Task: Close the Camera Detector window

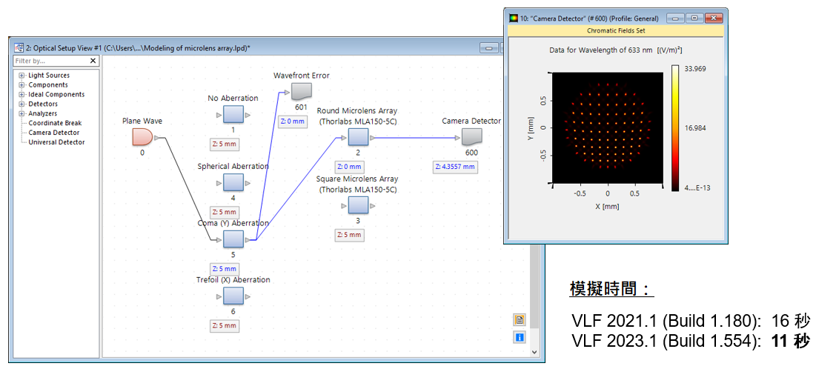Action: [x=714, y=19]
